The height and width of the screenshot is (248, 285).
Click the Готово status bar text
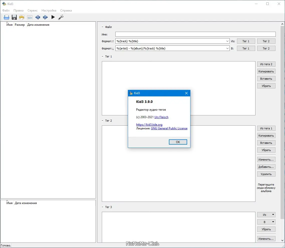(x=6, y=246)
